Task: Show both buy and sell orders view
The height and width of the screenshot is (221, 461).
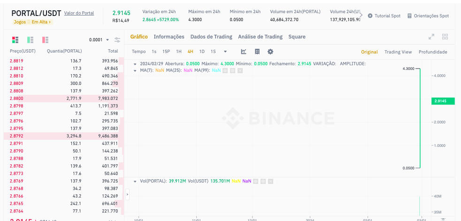Action: [15, 40]
